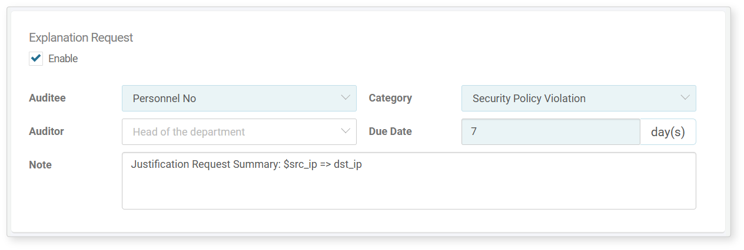Click the $src_ip variable in the Note

click(x=300, y=165)
